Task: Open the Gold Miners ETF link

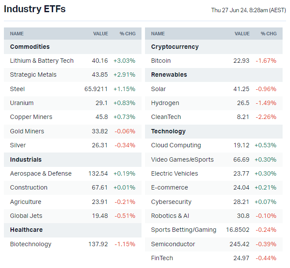Action: click(x=27, y=131)
